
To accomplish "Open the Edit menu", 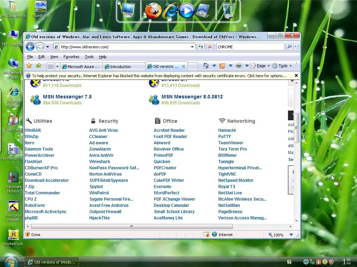I will [x=41, y=57].
